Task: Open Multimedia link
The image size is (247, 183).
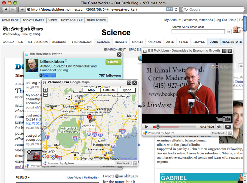Action: 90,177
